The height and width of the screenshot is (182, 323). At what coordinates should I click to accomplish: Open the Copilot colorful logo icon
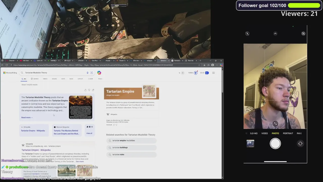coord(99,73)
